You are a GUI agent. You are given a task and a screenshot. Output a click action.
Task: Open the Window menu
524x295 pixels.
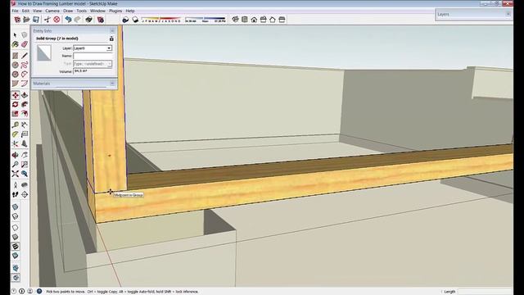97,11
